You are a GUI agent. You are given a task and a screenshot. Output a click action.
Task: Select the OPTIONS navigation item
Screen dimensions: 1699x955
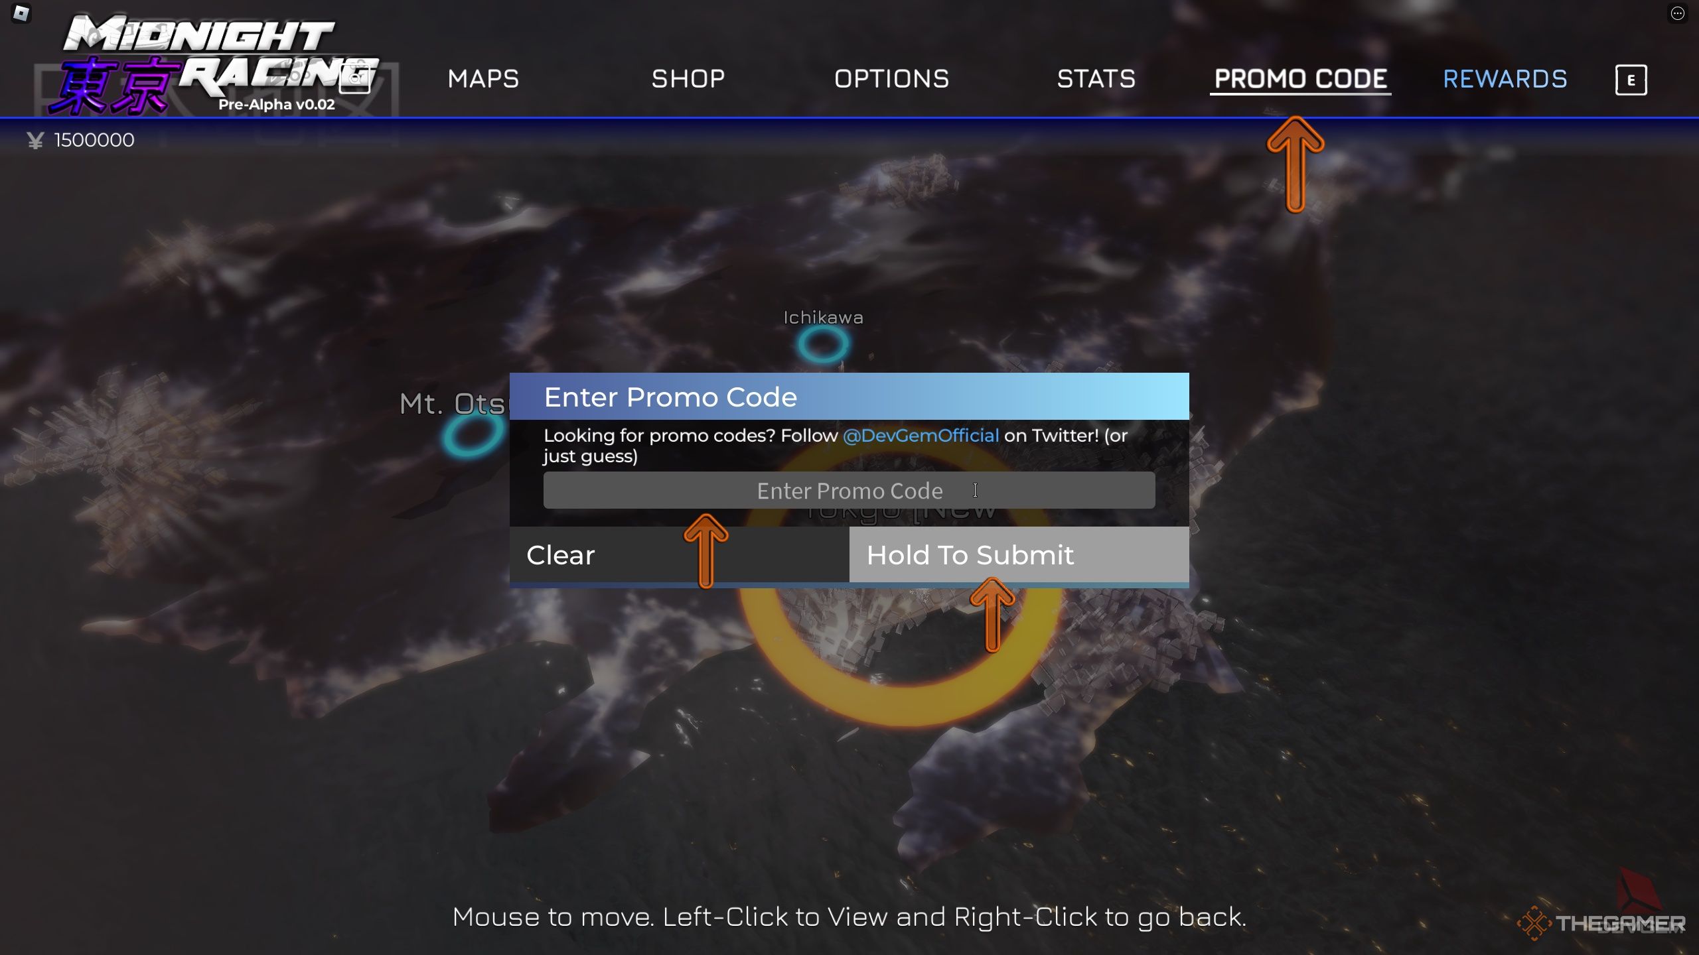pyautogui.click(x=891, y=80)
